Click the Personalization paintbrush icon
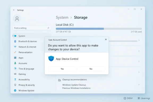Screen dimensions: 153x102 pyautogui.click(x=15, y=52)
